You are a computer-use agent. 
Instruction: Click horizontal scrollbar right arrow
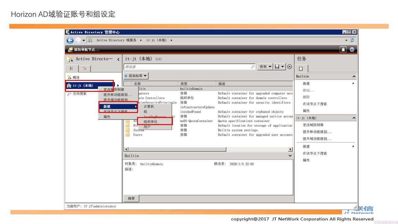(x=291, y=149)
